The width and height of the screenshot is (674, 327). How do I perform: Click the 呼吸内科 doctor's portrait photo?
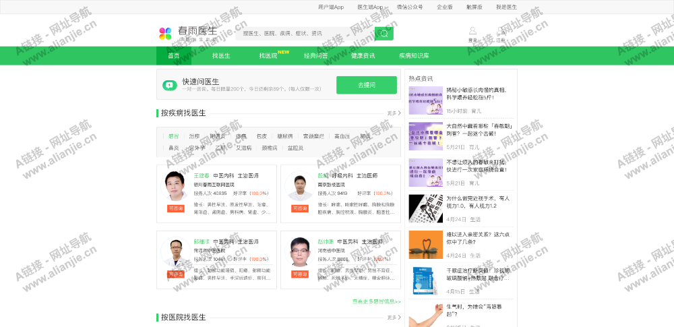click(x=300, y=186)
